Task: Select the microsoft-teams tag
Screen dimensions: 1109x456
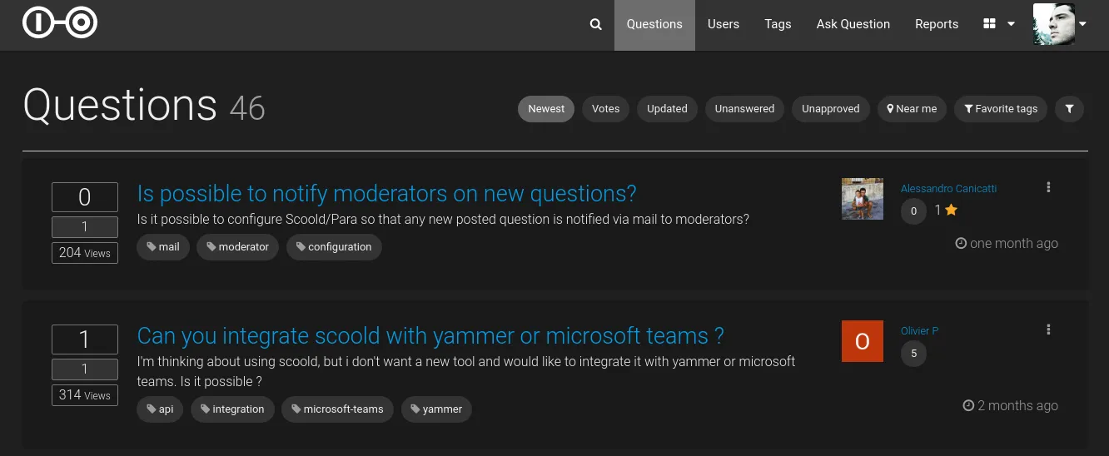Action: (337, 409)
